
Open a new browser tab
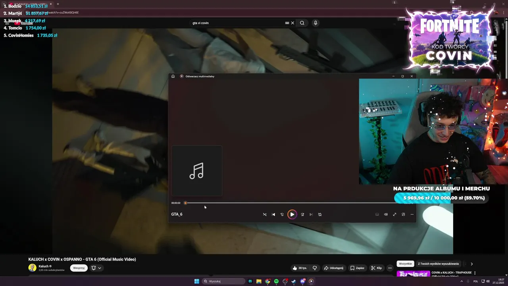[x=58, y=4]
